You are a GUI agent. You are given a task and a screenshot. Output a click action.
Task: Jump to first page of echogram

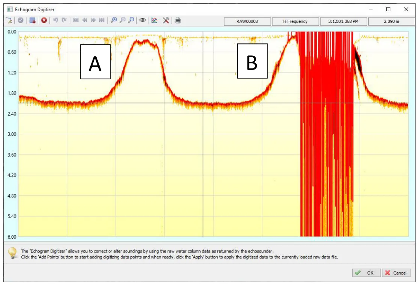(x=76, y=20)
